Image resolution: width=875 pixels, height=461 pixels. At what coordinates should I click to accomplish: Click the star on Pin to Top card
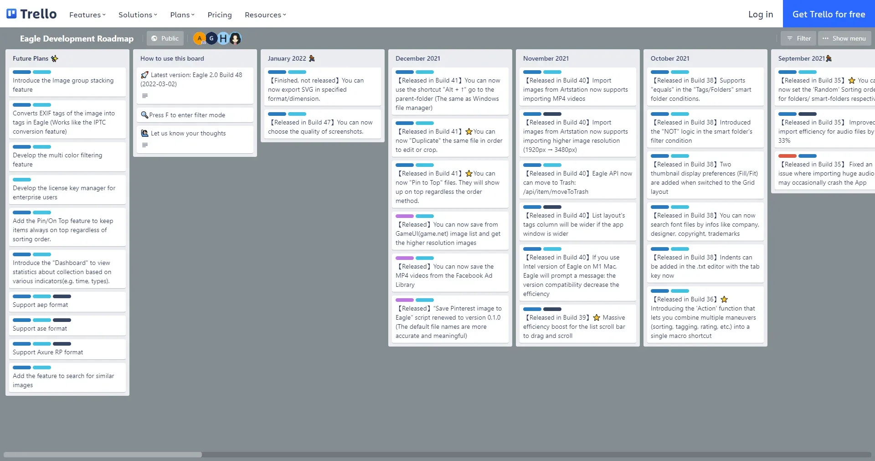(x=468, y=173)
